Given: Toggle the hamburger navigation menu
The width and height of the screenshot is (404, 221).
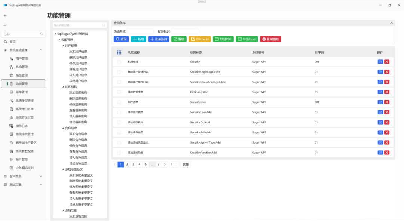Looking at the screenshot, I should click(x=5, y=25).
